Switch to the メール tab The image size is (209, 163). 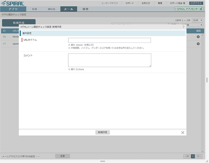[x=69, y=9]
